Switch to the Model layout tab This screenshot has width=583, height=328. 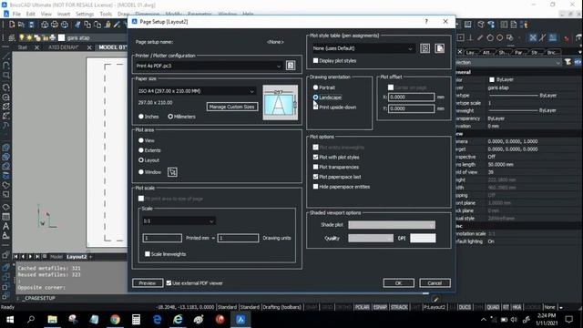pos(56,257)
